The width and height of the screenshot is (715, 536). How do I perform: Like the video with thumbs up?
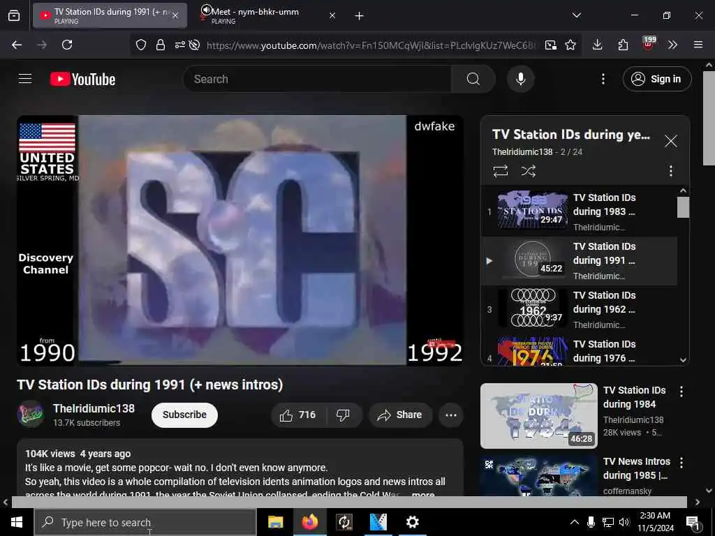click(x=298, y=415)
